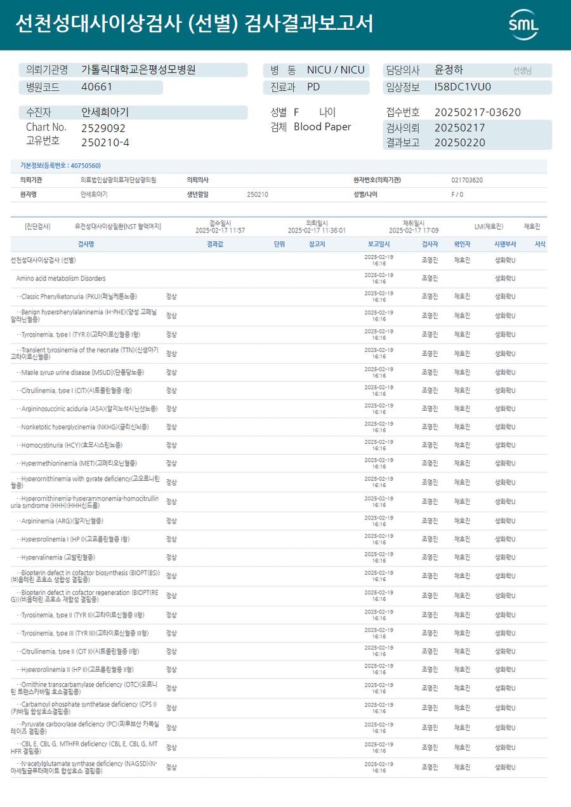571x807 pixels.
Task: Click the 결과값 column header
Action: click(x=215, y=244)
